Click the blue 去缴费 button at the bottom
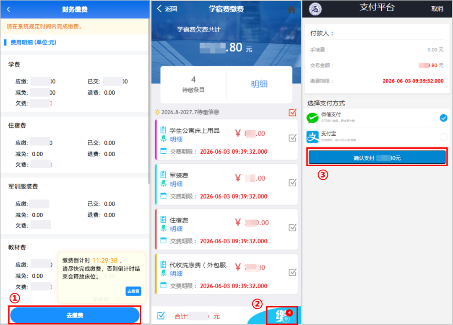The height and width of the screenshot is (325, 453). click(x=75, y=315)
